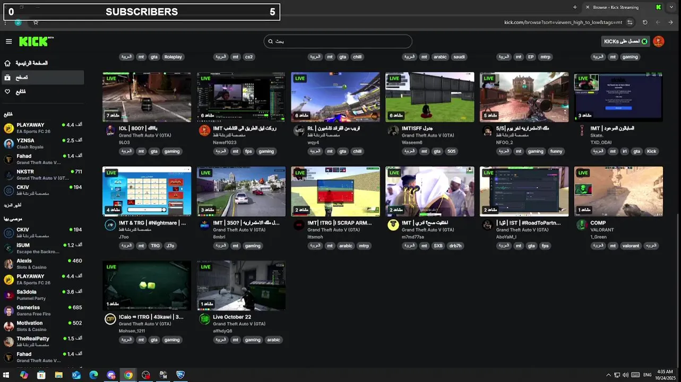Screen dimensions: 681x382
Task: Click the Roleplay tag chip
Action: click(x=173, y=57)
